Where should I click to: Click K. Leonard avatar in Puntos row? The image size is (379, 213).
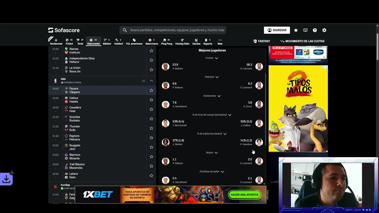tap(259, 67)
